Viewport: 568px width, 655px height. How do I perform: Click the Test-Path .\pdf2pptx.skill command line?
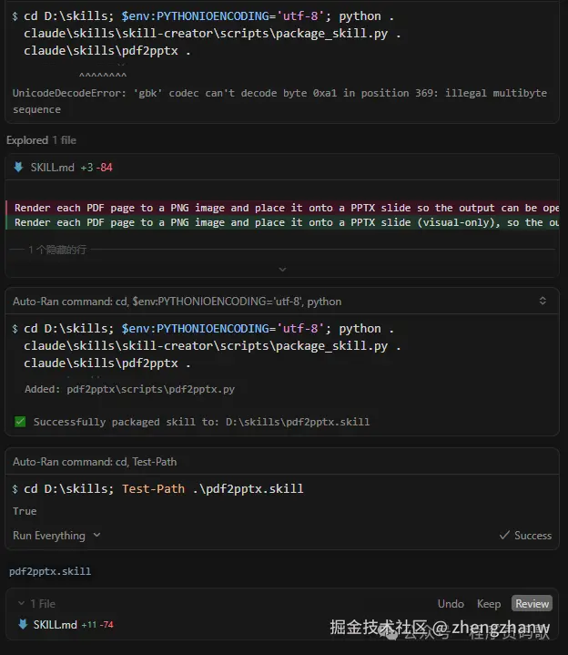point(164,488)
